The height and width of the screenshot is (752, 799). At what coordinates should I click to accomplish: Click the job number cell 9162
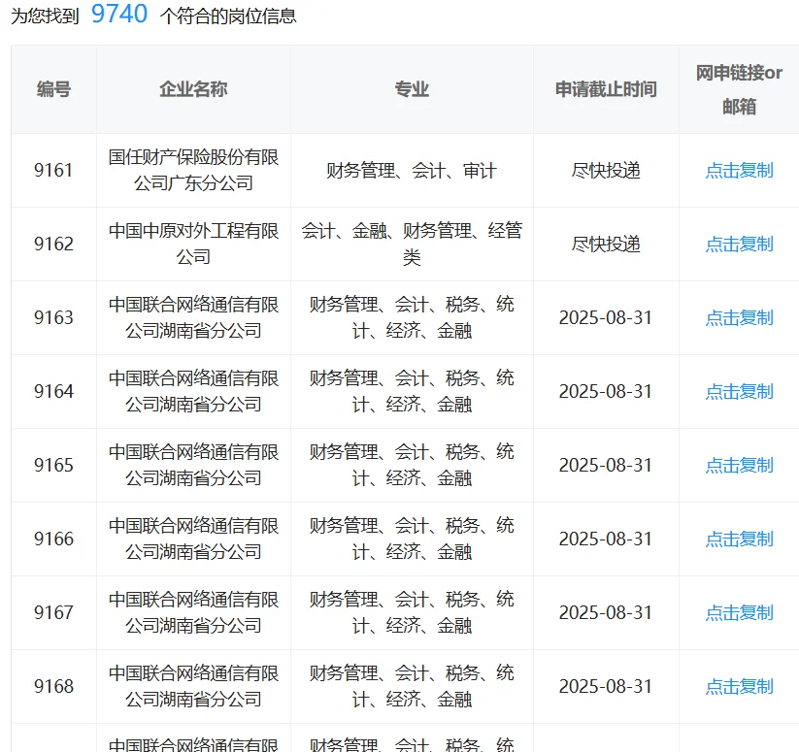53,244
